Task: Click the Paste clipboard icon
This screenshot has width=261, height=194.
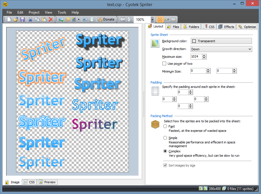Action: (x=44, y=19)
